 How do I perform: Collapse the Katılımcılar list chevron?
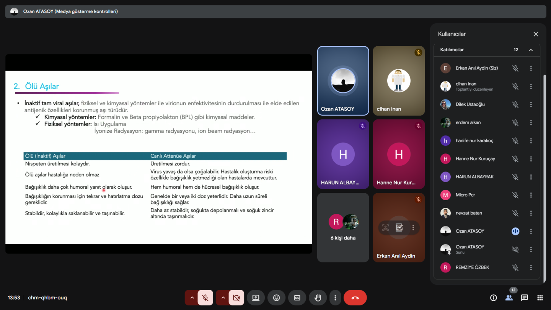tap(531, 50)
